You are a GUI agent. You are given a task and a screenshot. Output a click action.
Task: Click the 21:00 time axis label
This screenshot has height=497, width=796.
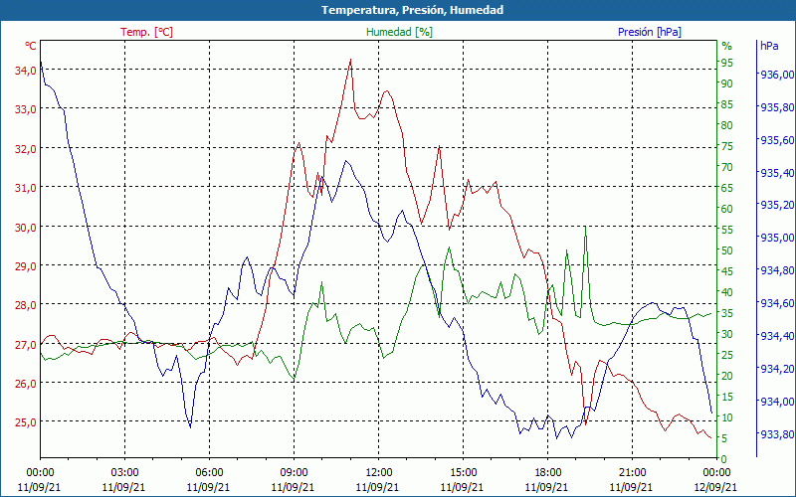pyautogui.click(x=632, y=473)
